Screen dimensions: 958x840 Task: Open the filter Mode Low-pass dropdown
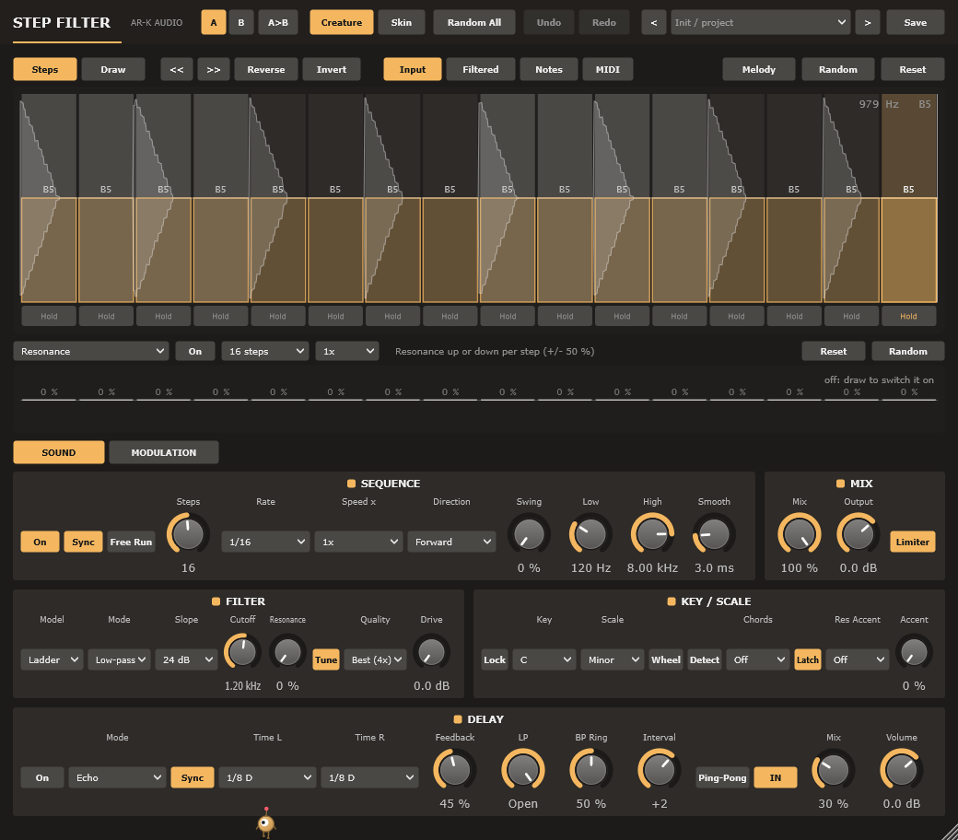pyautogui.click(x=119, y=659)
